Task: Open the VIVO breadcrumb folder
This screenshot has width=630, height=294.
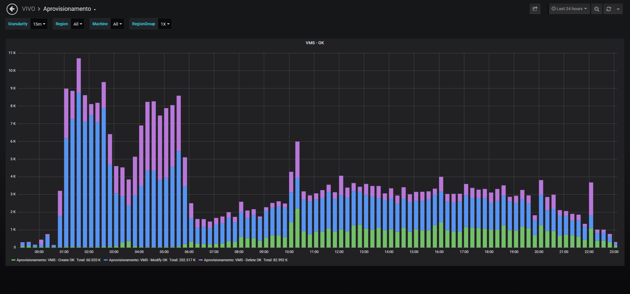Action: point(28,9)
